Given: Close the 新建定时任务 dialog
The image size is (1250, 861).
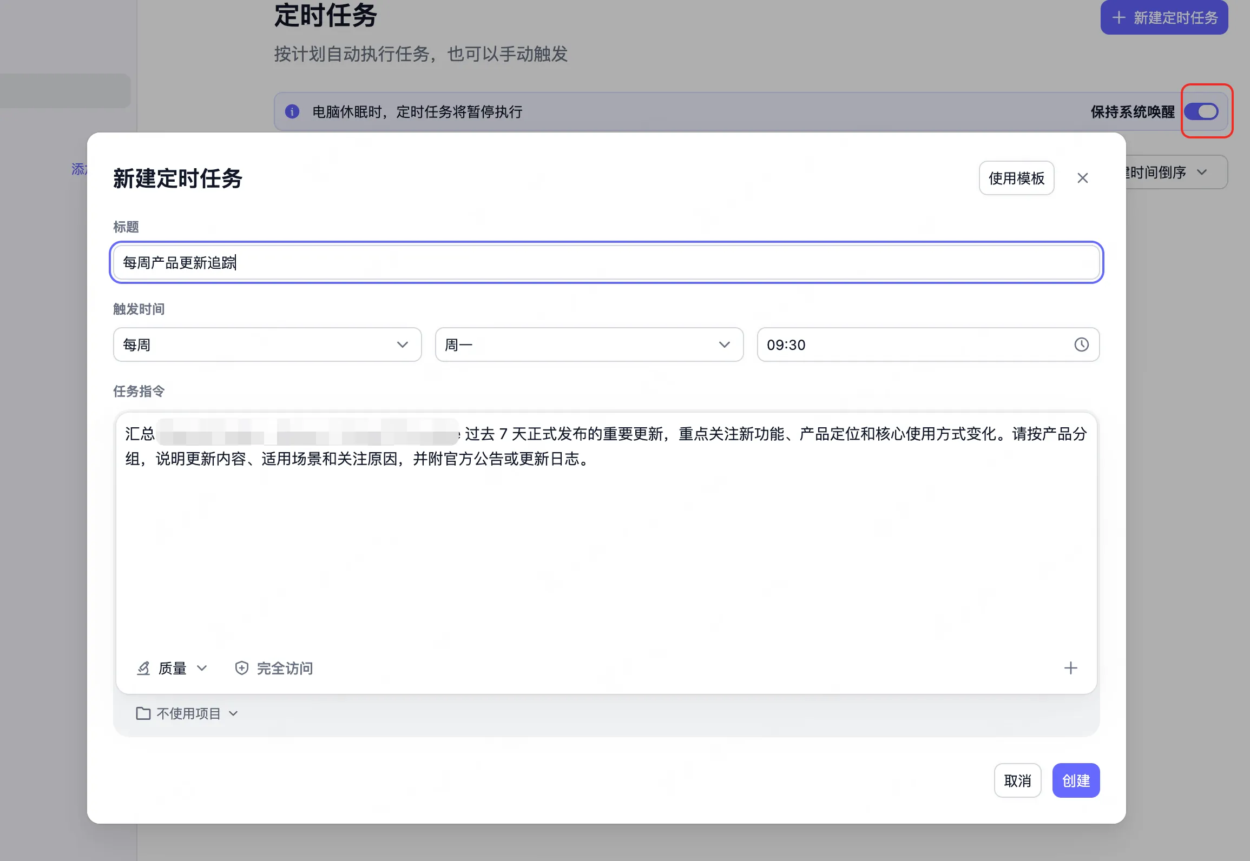Looking at the screenshot, I should tap(1082, 178).
